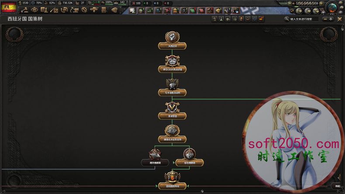Open the politics gavel menu

click(25, 10)
